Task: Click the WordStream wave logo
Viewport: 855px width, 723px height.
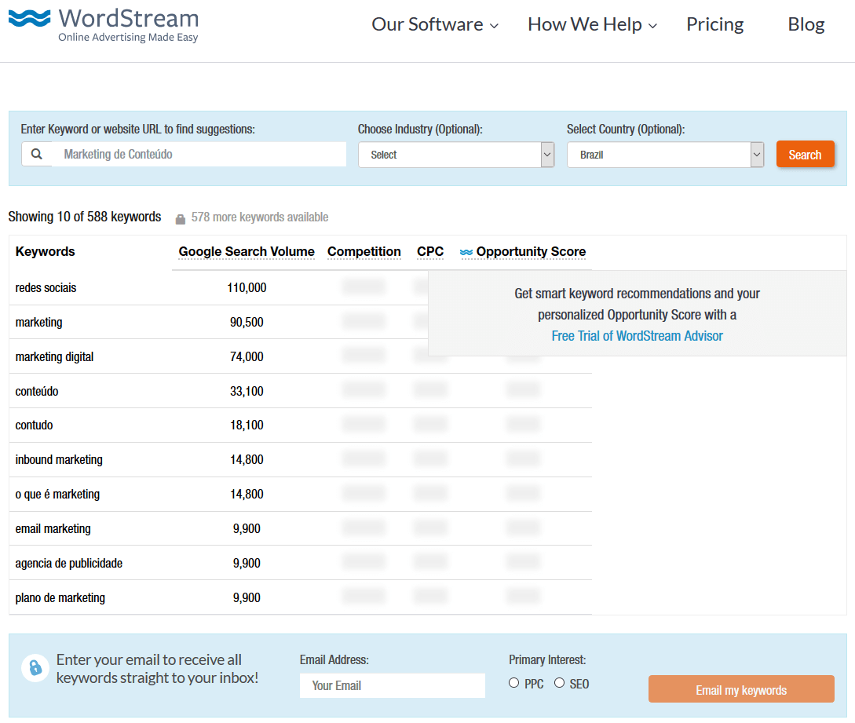Action: [30, 20]
